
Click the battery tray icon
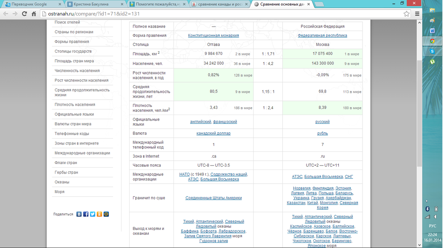tap(436, 209)
